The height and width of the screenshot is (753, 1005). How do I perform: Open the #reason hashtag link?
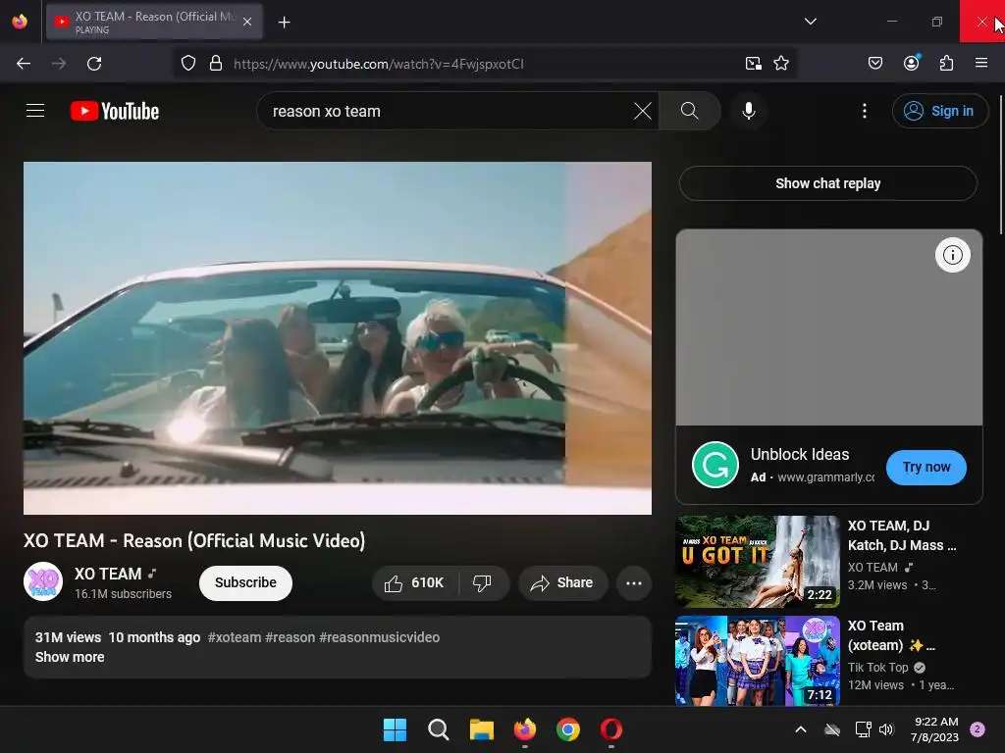tap(290, 637)
